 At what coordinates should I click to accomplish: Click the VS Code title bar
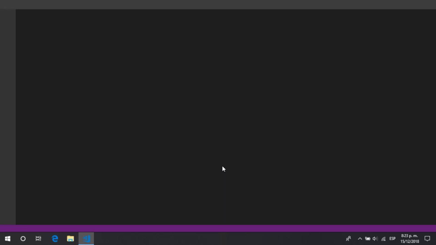tap(218, 4)
